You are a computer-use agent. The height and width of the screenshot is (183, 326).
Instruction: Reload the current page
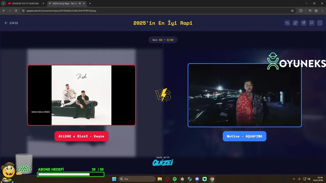pyautogui.click(x=16, y=11)
